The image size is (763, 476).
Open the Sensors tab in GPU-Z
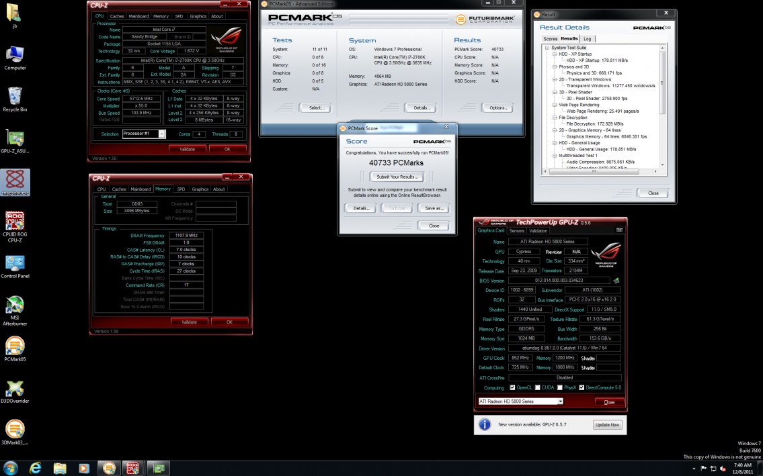(516, 230)
